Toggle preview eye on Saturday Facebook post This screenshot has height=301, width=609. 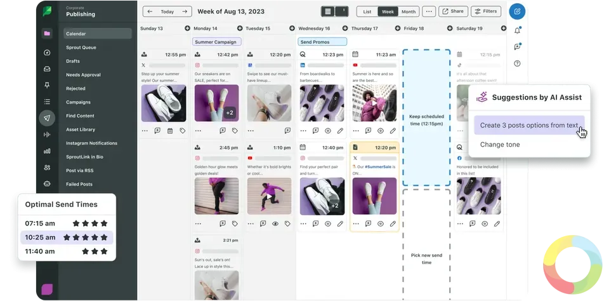pyautogui.click(x=485, y=224)
